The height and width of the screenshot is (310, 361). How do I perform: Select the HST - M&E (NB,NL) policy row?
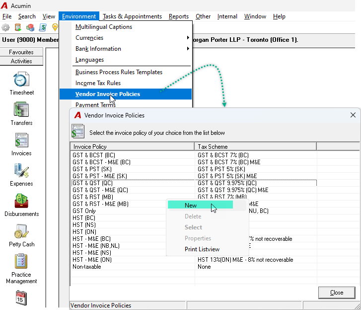(x=119, y=246)
